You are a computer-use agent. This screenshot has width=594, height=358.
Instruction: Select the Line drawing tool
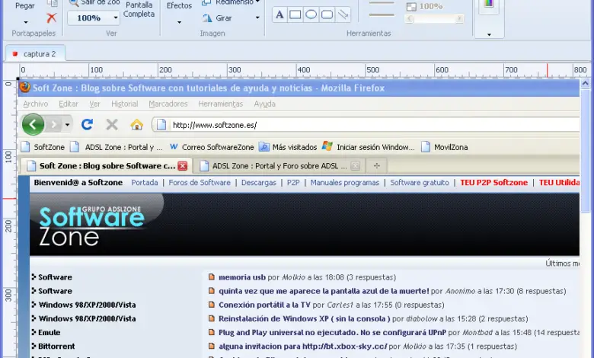(343, 14)
